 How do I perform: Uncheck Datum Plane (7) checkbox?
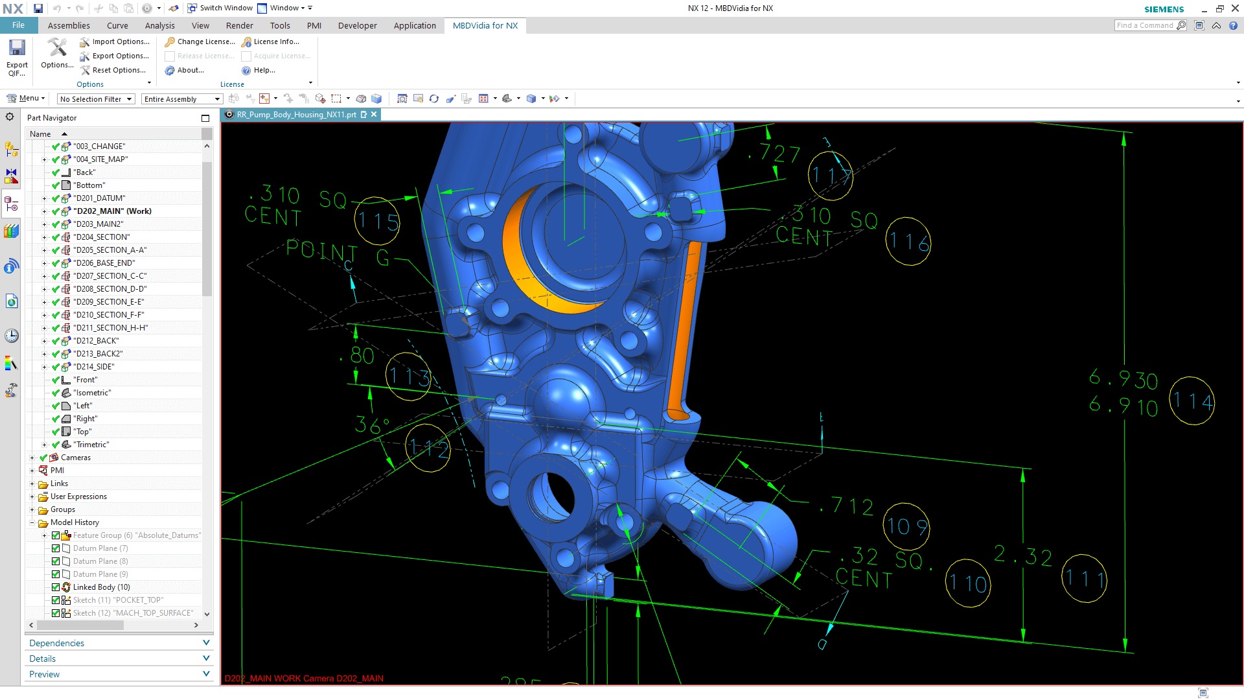[56, 548]
